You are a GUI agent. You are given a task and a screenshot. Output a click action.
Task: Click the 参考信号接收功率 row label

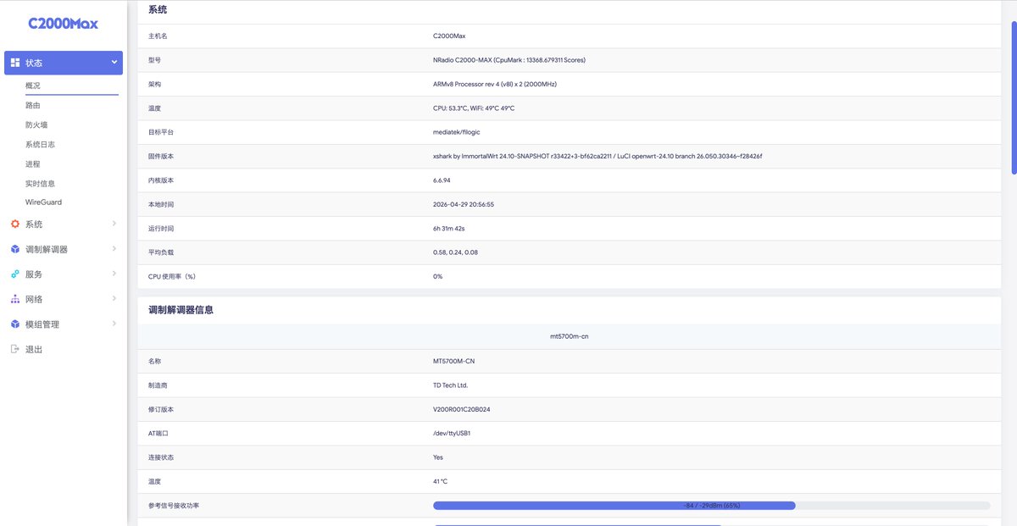(174, 506)
